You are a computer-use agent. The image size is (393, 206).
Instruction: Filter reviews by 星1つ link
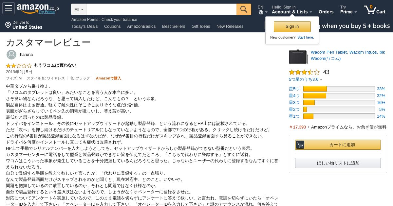(x=294, y=116)
